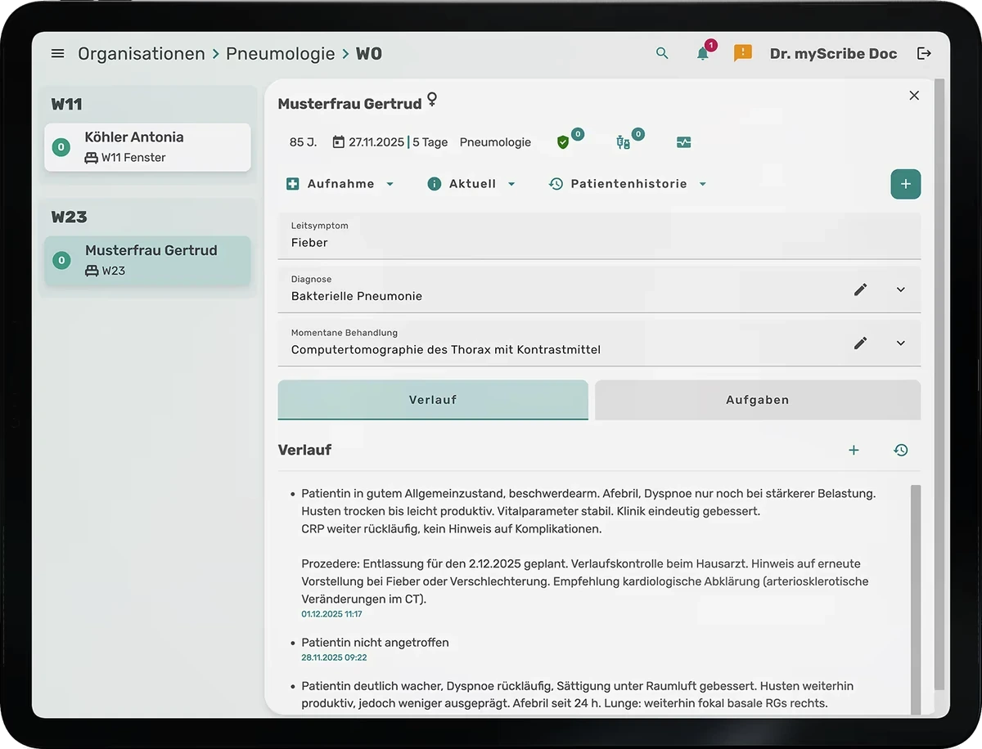Image resolution: width=982 pixels, height=749 pixels.
Task: Click the patient panel outer scrollbar
Action: tap(939, 384)
